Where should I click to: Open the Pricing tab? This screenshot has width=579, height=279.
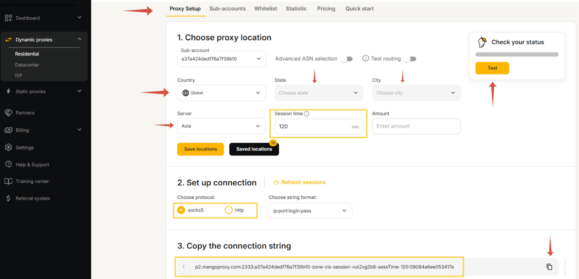(325, 8)
